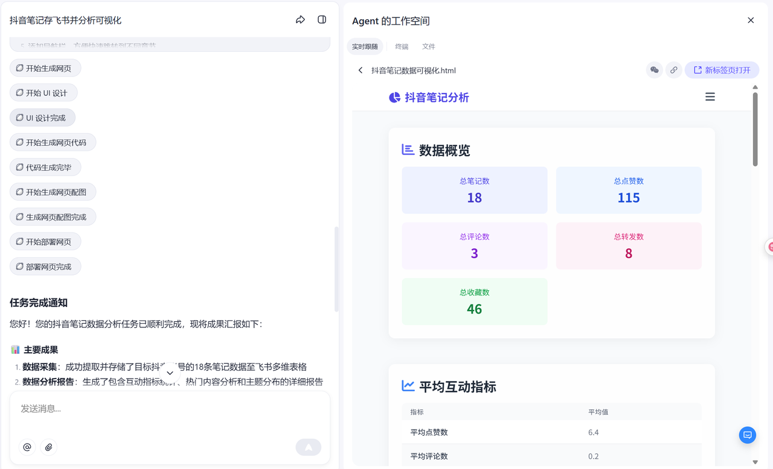Toggle the side panel layout icon
Screen dimensions: 773x469
tap(322, 20)
